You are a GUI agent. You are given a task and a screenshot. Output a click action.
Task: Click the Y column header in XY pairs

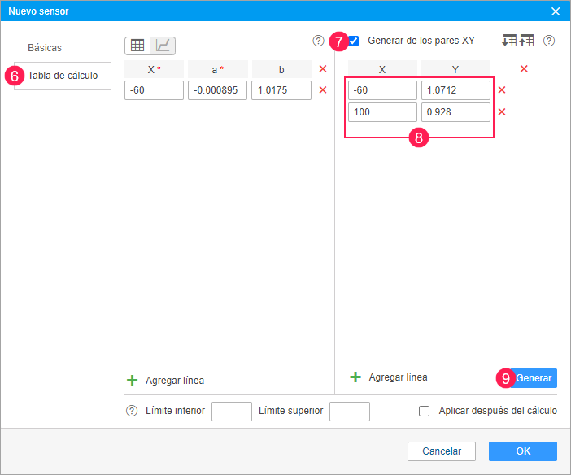pyautogui.click(x=455, y=69)
